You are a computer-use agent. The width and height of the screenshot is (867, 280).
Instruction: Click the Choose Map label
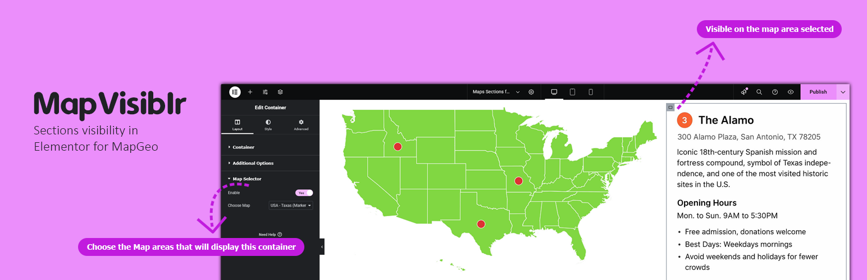(x=239, y=206)
